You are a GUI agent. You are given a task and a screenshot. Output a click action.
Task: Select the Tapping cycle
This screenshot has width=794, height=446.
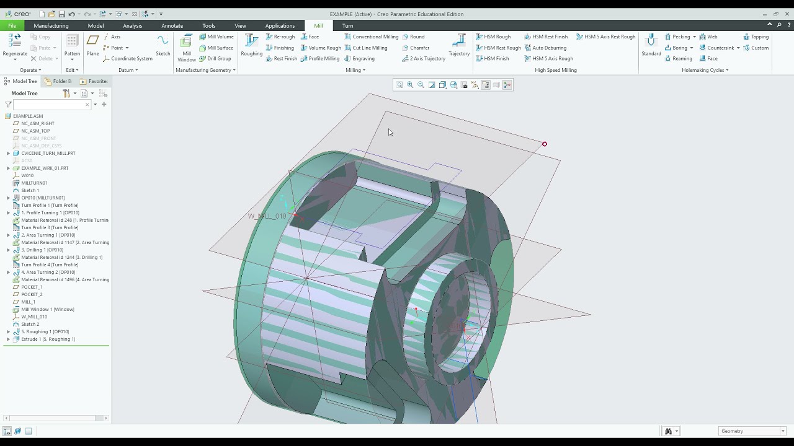(756, 37)
